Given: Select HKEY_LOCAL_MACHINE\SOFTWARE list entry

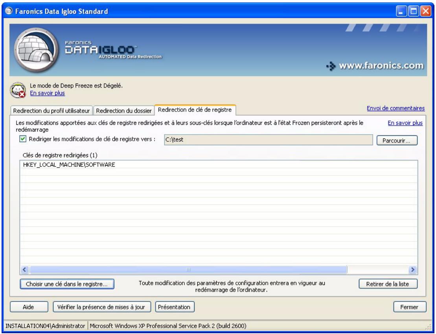Looking at the screenshot, I should tap(219, 164).
